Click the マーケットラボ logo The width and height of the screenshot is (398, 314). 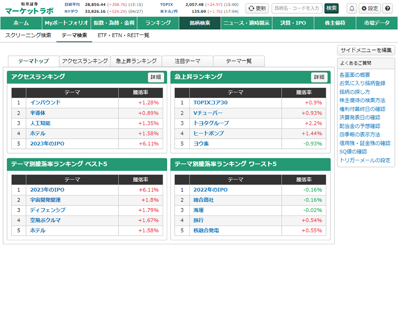[29, 11]
